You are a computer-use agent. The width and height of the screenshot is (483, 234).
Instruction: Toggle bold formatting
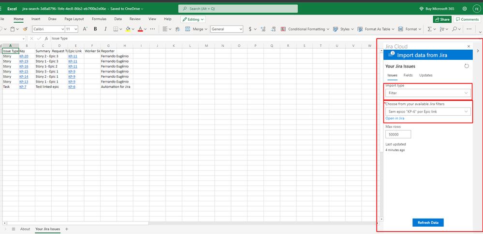tap(95, 29)
